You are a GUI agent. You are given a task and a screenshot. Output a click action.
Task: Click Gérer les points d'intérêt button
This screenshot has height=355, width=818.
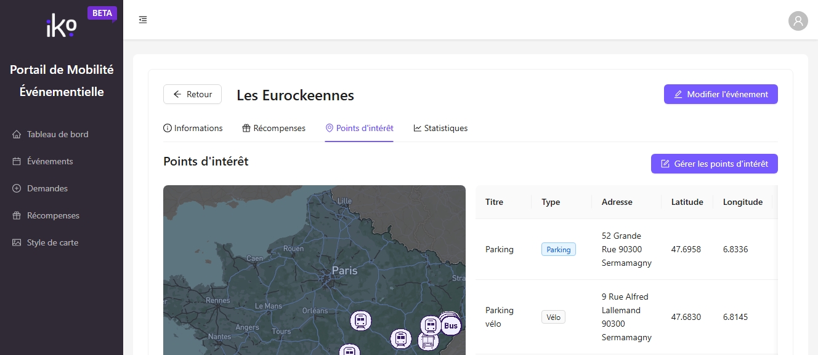[x=715, y=164]
